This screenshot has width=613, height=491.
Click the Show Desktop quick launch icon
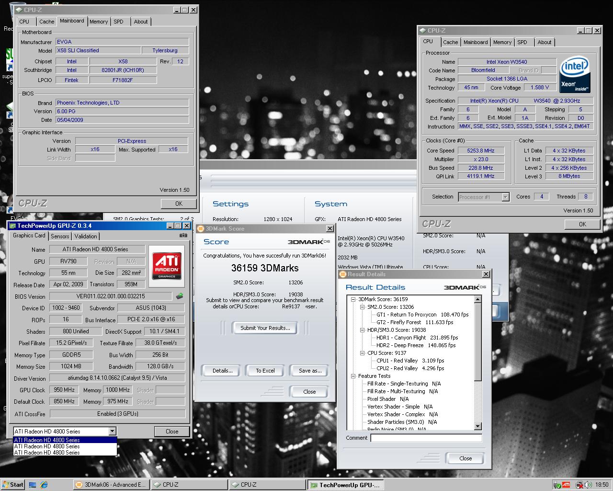tap(33, 485)
